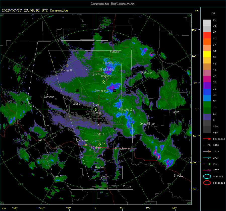This screenshot has height=211, width=226.
Task: Click the Composite_Reflectivity title
Action: pos(113,4)
